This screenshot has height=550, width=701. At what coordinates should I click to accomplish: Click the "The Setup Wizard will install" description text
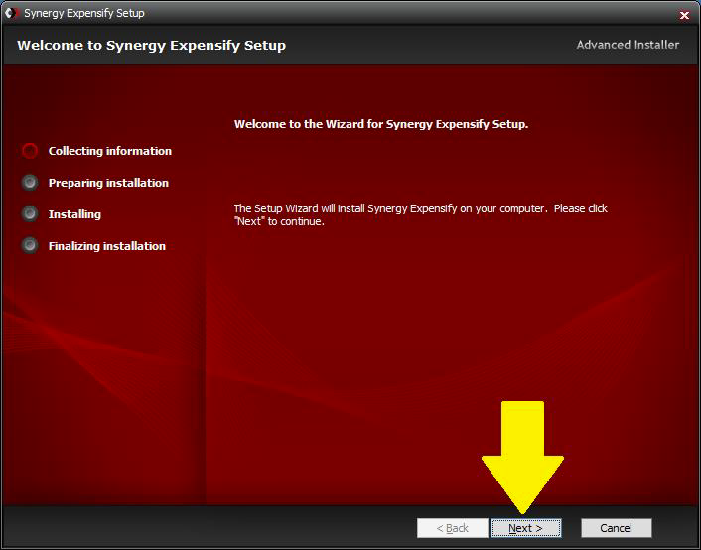pos(421,215)
